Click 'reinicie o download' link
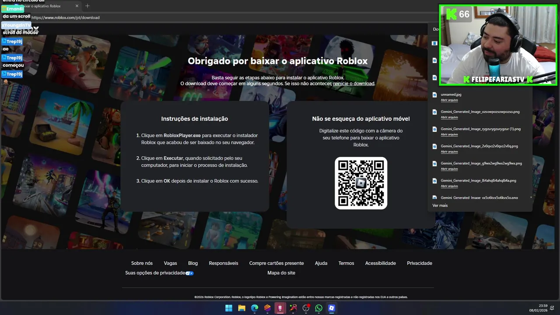560x315 pixels. (x=353, y=84)
